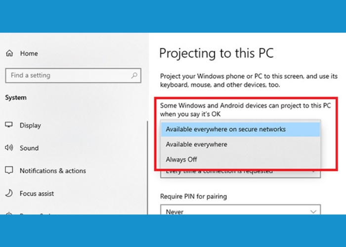346x247 pixels.
Task: Go to Home in Settings sidebar
Action: (29, 53)
